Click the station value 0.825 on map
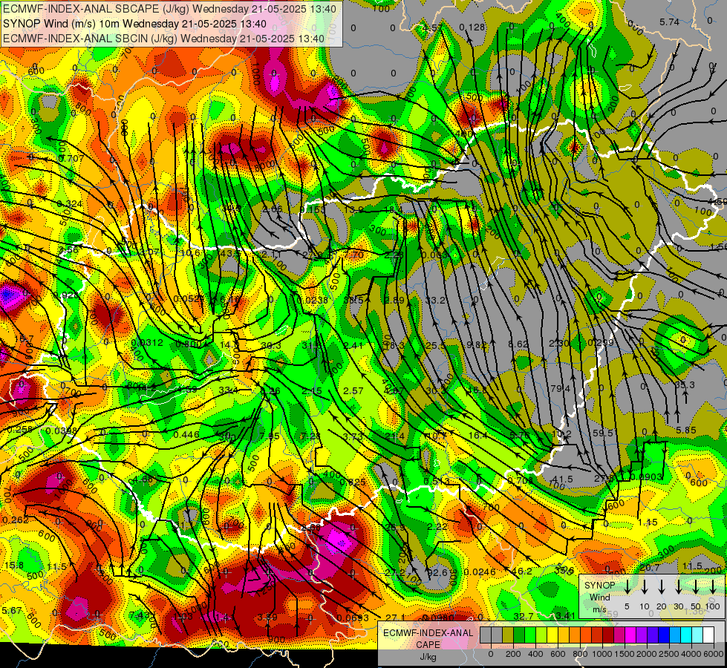The image size is (727, 668). [353, 482]
